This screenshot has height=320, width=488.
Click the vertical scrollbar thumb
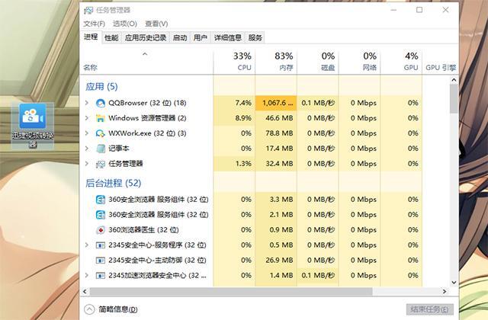[x=454, y=99]
